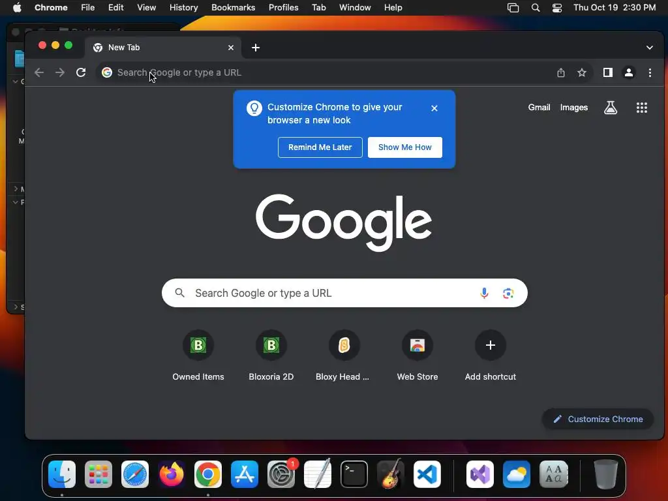
Task: Open the File menu
Action: (x=88, y=8)
